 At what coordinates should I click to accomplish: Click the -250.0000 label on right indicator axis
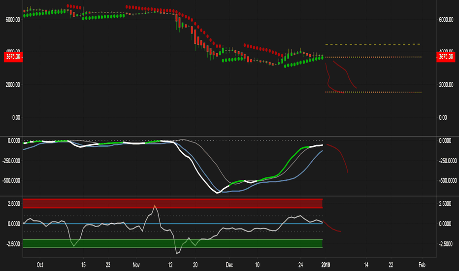click(x=448, y=161)
